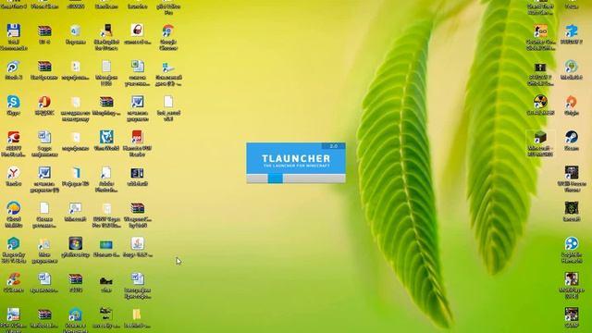Open the orange Office shortcut icon

tap(44, 102)
